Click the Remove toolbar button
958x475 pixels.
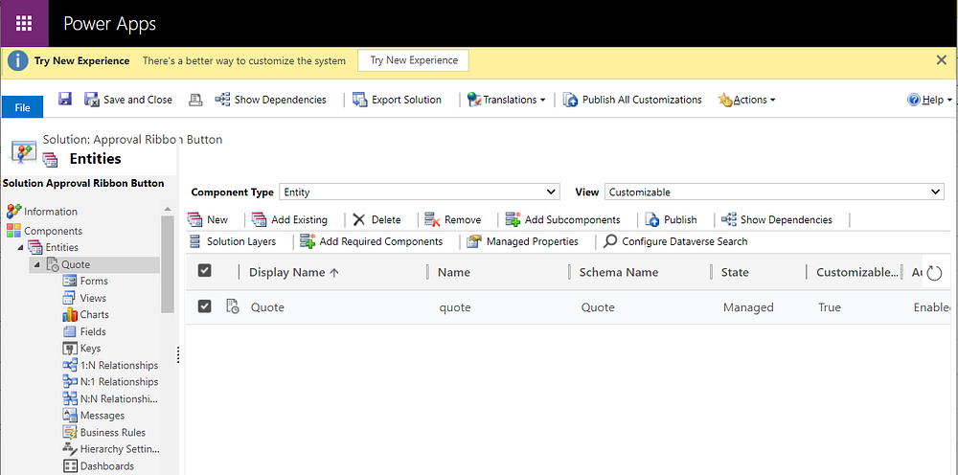453,219
